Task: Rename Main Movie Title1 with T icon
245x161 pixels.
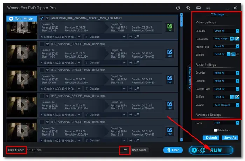Action: (47, 18)
